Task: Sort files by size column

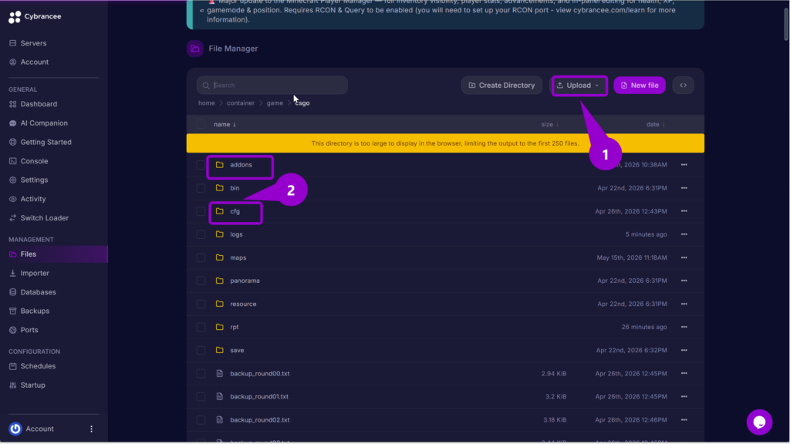Action: [x=549, y=124]
